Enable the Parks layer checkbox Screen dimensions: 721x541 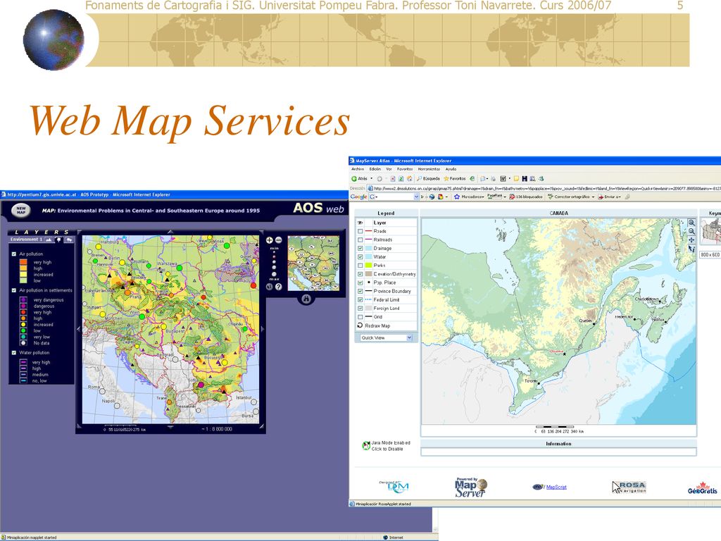[360, 266]
